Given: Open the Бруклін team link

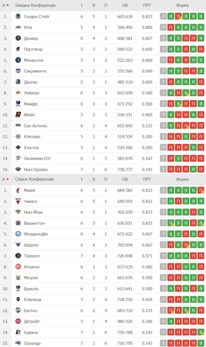Looking at the screenshot, I should 31,289.
